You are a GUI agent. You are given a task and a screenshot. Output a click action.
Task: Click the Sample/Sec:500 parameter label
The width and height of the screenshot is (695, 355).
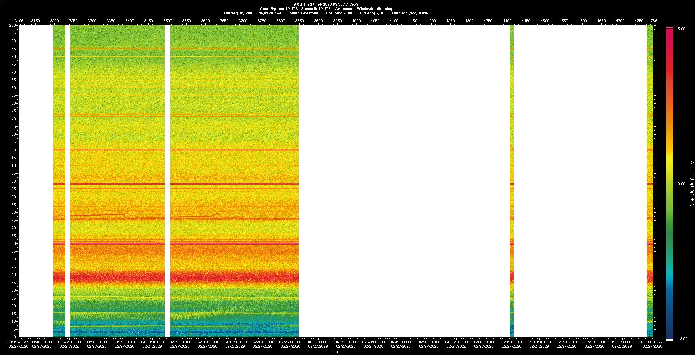(304, 13)
